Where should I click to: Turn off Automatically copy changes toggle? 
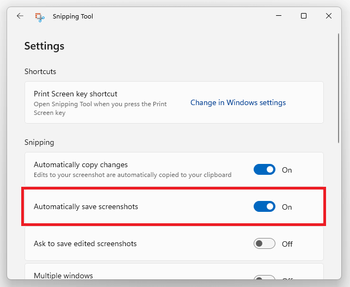(265, 170)
